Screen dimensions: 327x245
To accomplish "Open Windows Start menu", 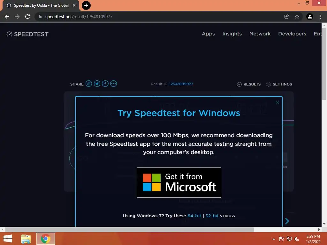I will coord(8,239).
